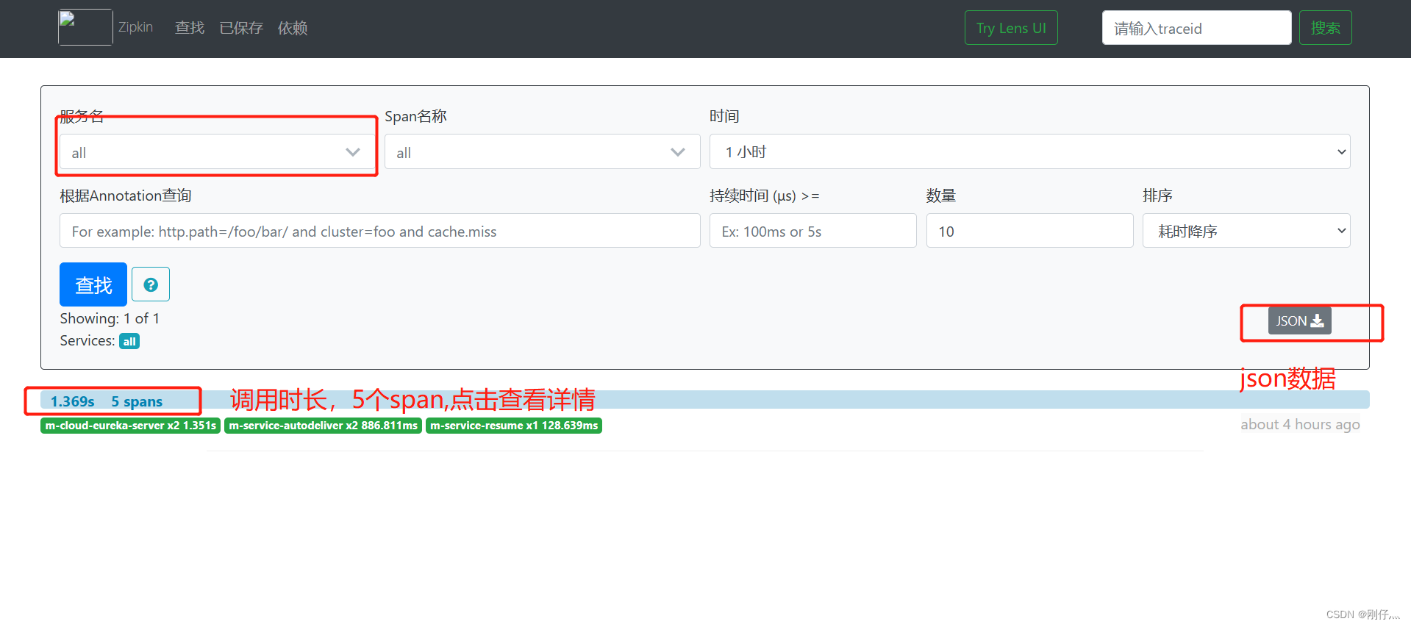Focus the 请输入traceid search field
This screenshot has width=1411, height=627.
coord(1196,28)
